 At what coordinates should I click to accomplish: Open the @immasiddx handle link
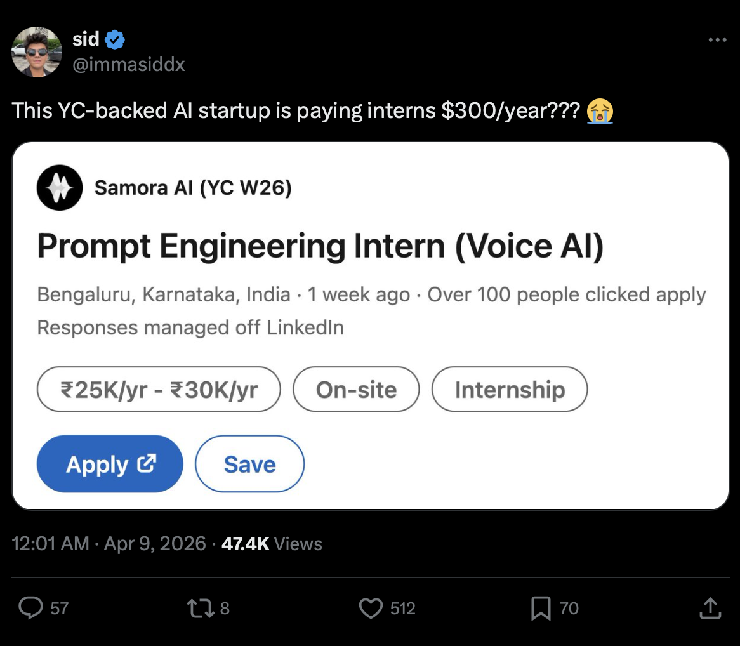[x=129, y=64]
